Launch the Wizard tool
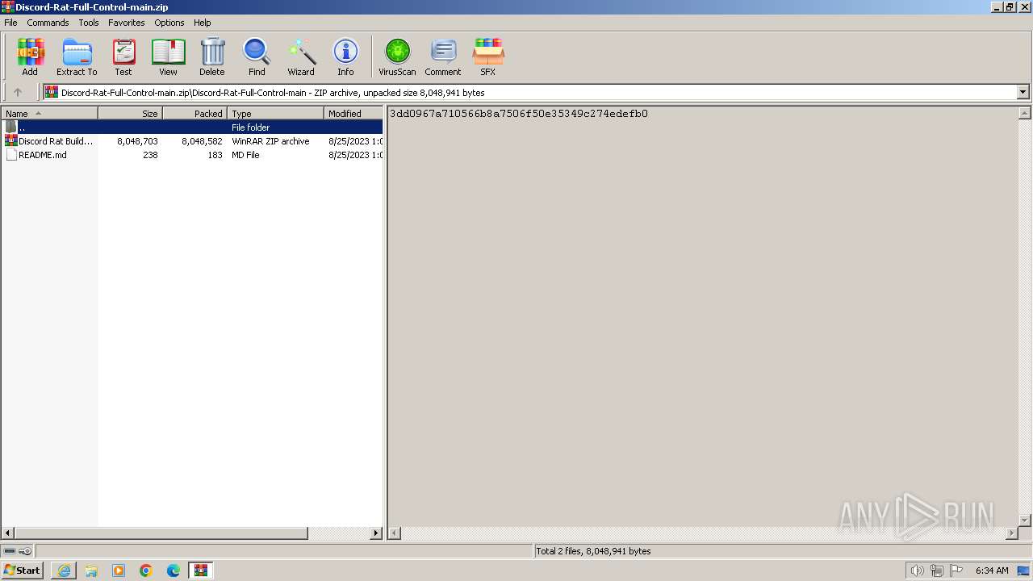This screenshot has height=581, width=1033. pyautogui.click(x=301, y=56)
